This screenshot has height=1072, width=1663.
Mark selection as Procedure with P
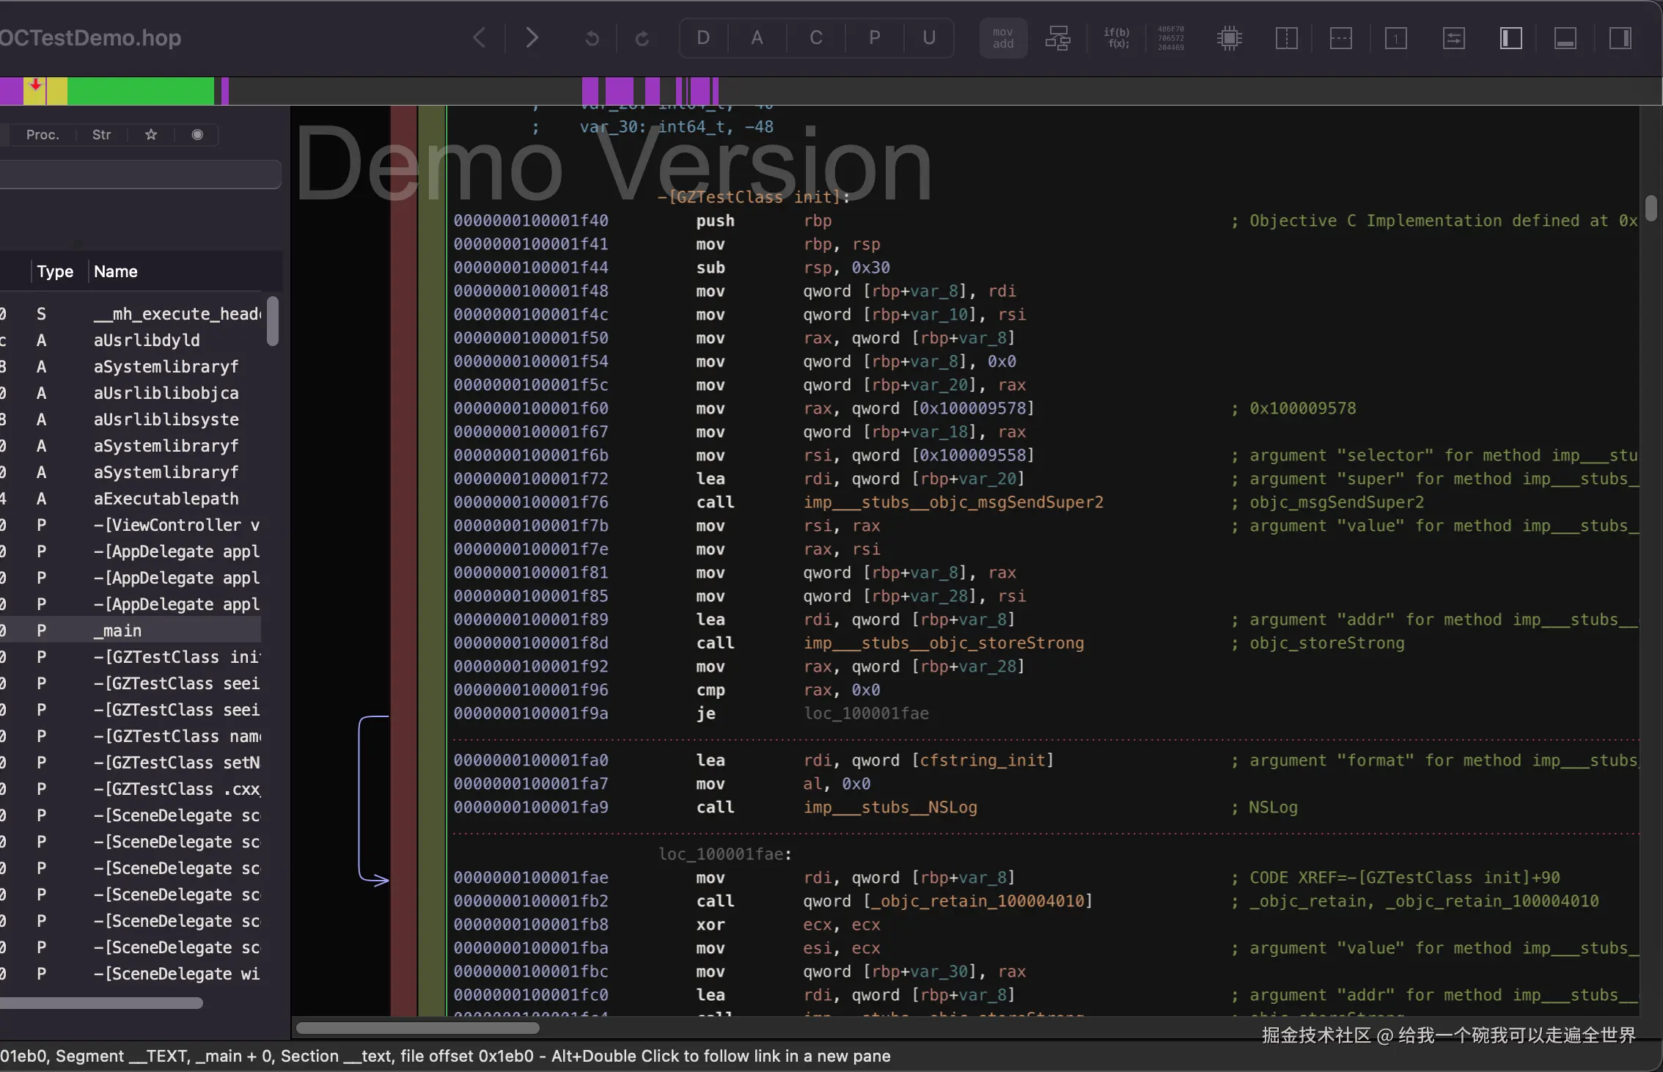874,38
